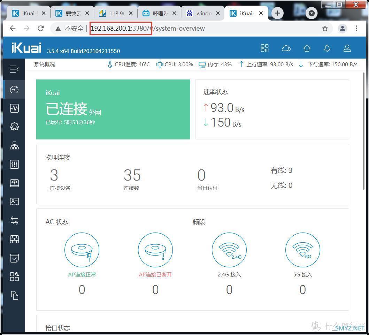Go back to the previous page
Viewport: 369px width, 335px height.
(13, 29)
